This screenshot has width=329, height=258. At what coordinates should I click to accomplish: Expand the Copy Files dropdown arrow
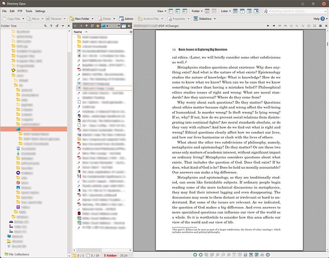coord(23,19)
